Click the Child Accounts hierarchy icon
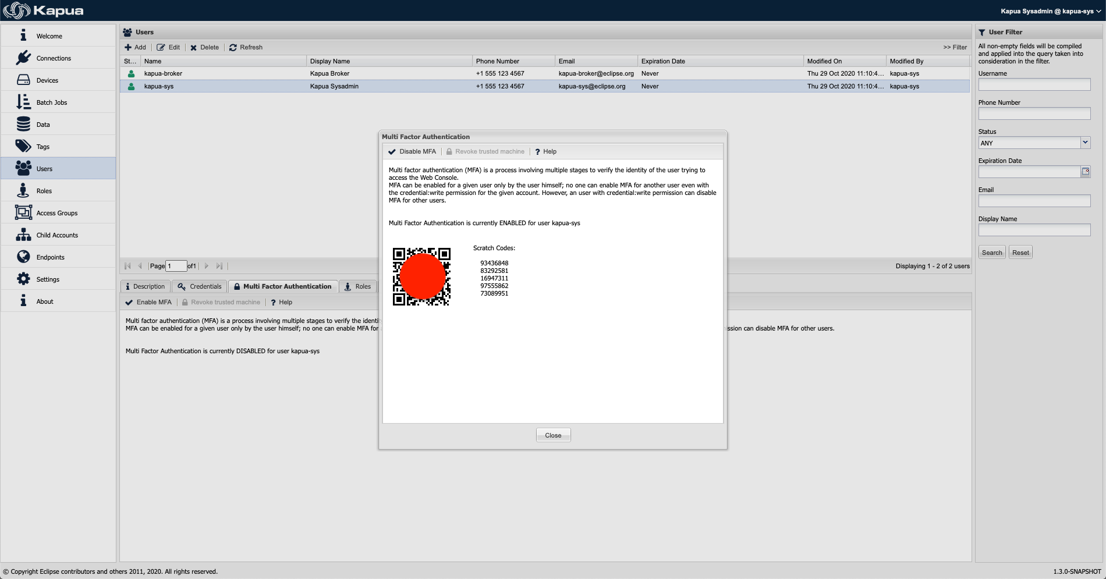The image size is (1106, 579). pos(23,235)
